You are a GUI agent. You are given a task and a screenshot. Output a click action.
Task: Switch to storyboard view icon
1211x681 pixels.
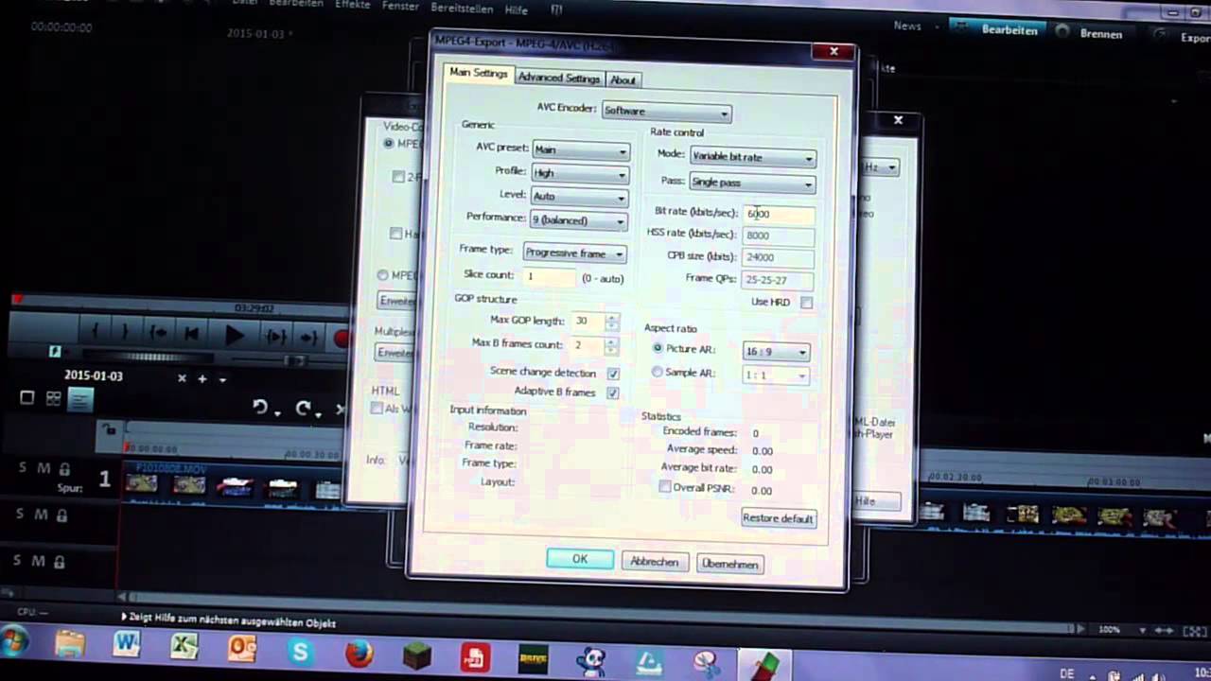pyautogui.click(x=27, y=398)
